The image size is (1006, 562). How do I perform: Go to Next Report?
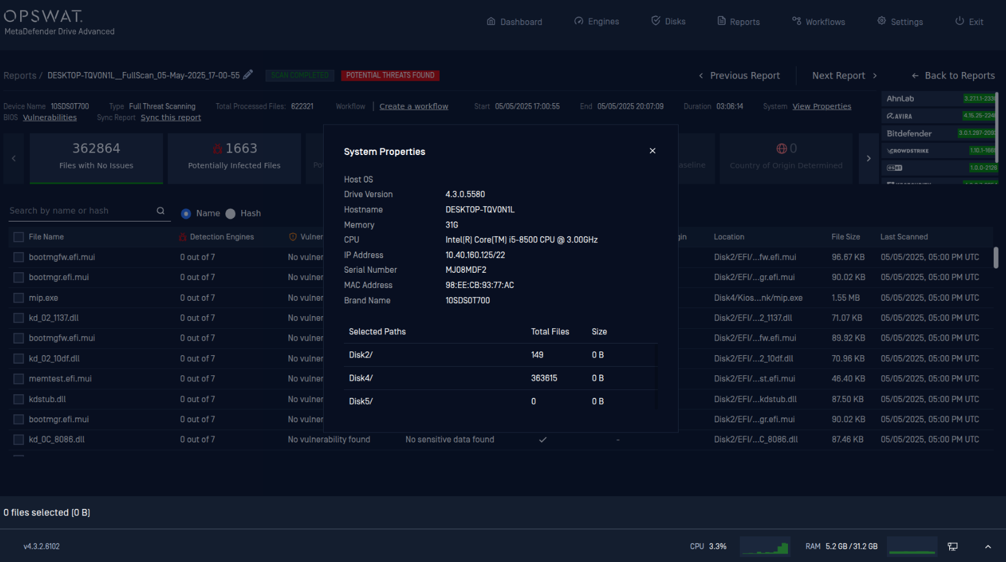click(x=845, y=76)
